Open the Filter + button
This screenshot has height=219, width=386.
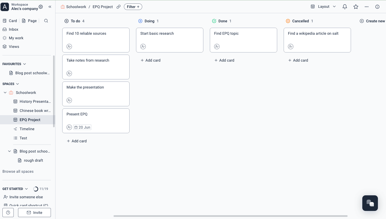click(133, 7)
